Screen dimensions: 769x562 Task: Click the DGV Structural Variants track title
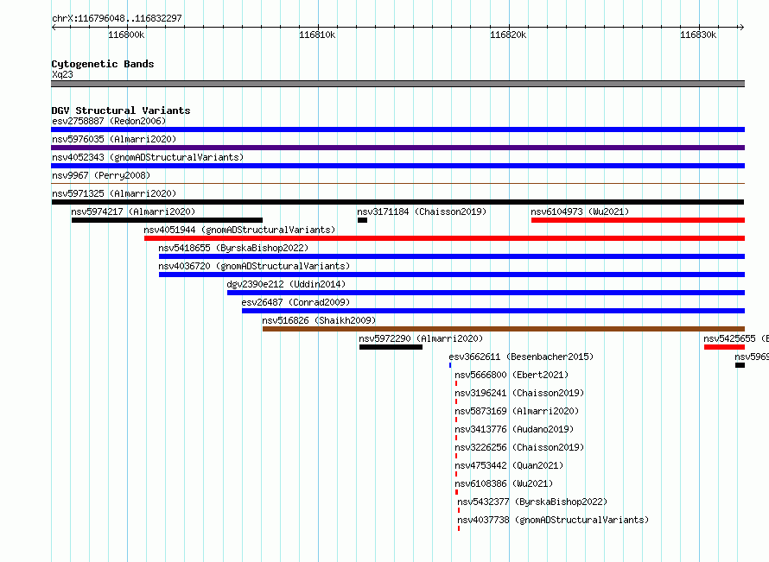click(x=121, y=111)
